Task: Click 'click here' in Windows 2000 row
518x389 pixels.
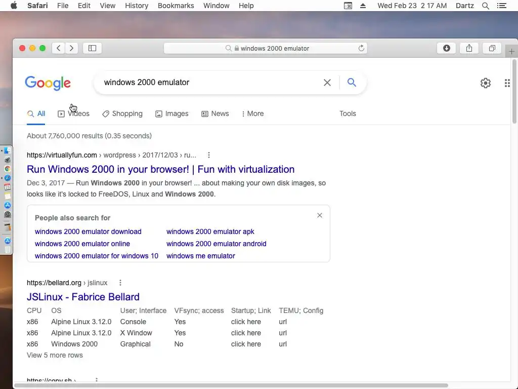Action: pos(246,344)
